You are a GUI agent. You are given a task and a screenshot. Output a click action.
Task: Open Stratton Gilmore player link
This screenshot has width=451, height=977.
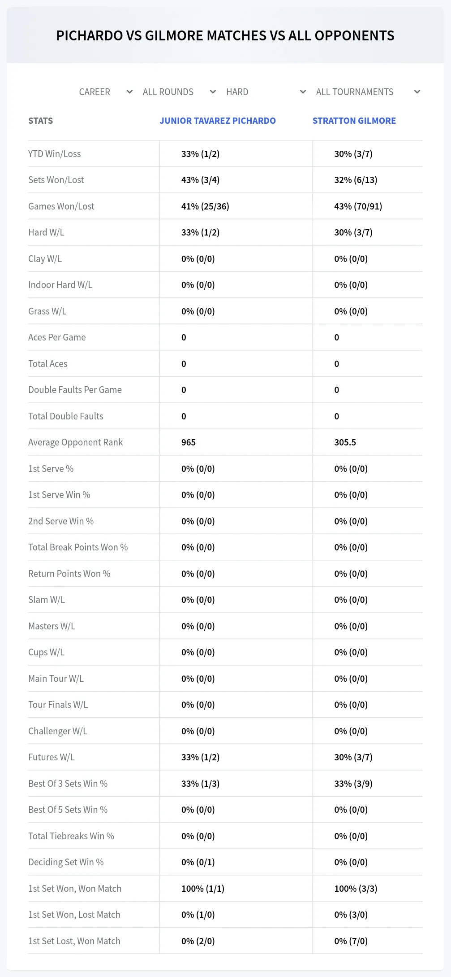click(x=354, y=121)
